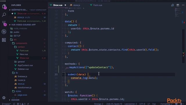
Task: Click the notification bell in status bar
Action: (x=182, y=104)
